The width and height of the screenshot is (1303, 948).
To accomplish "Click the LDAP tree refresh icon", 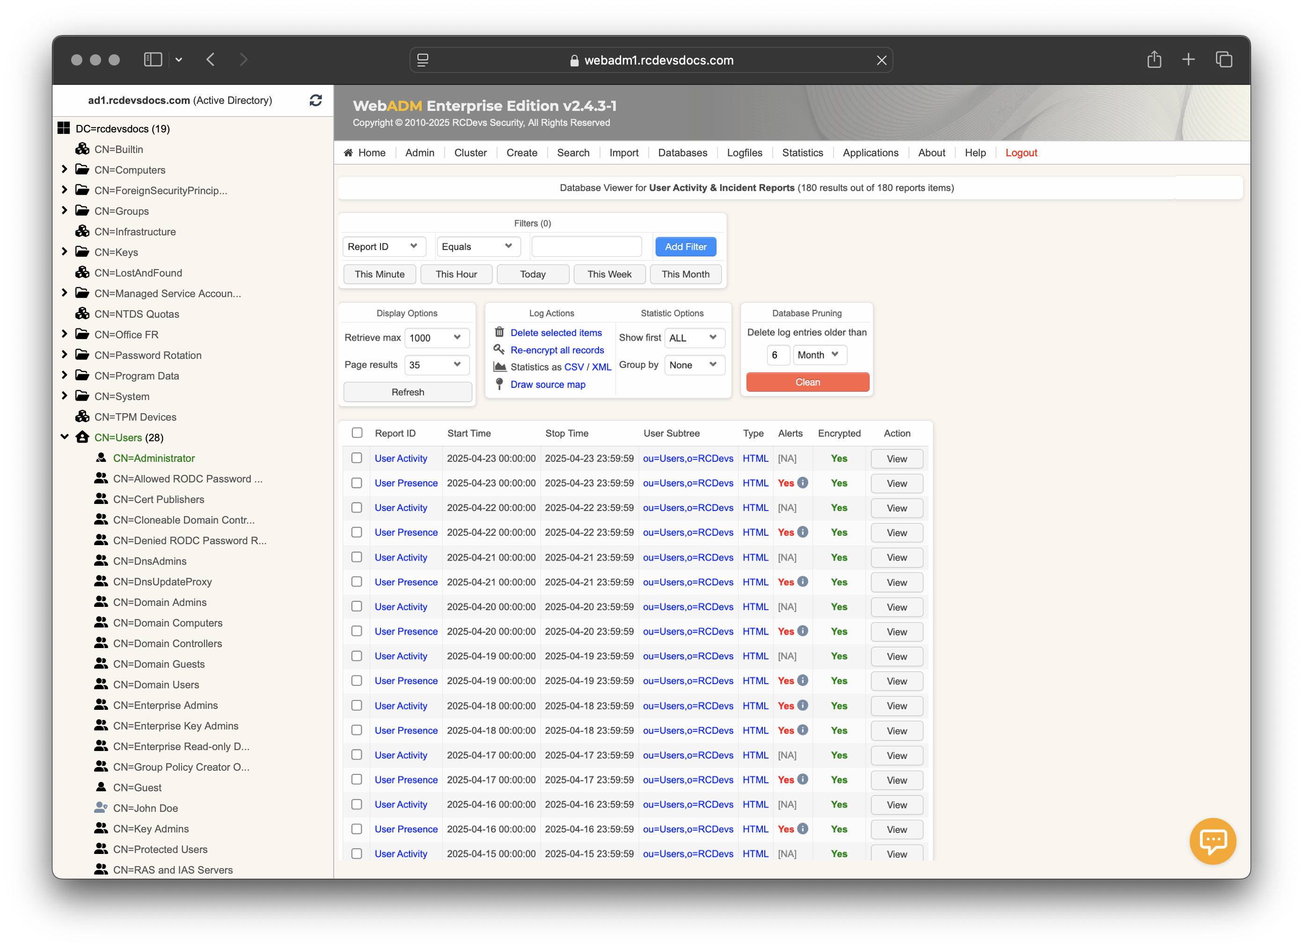I will coord(315,101).
